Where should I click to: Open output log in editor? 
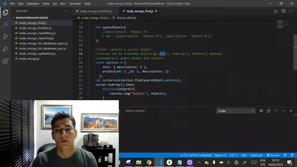coord(276,111)
